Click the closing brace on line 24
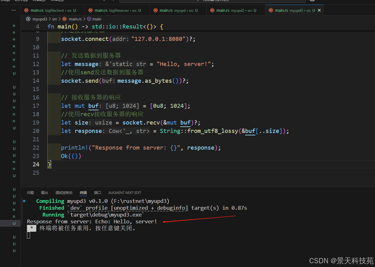Viewport: 375px width, 267px height. point(49,164)
